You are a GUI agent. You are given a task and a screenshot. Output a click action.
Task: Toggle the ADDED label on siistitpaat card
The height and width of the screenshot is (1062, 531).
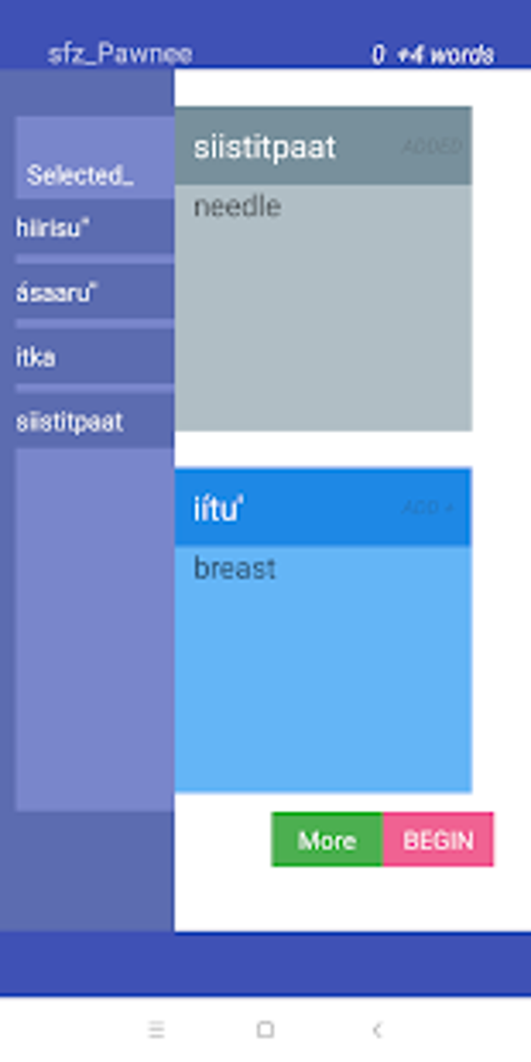click(x=432, y=146)
